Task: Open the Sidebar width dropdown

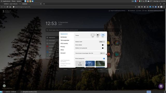Action: [x=102, y=42]
